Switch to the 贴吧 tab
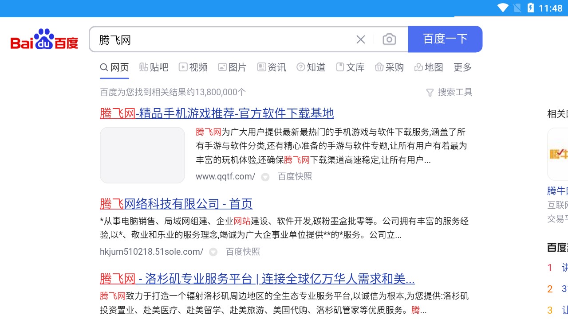Viewport: 568px width, 319px height. [x=154, y=67]
